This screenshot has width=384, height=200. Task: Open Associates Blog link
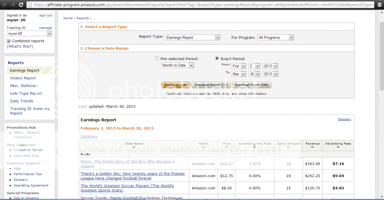(x=26, y=155)
